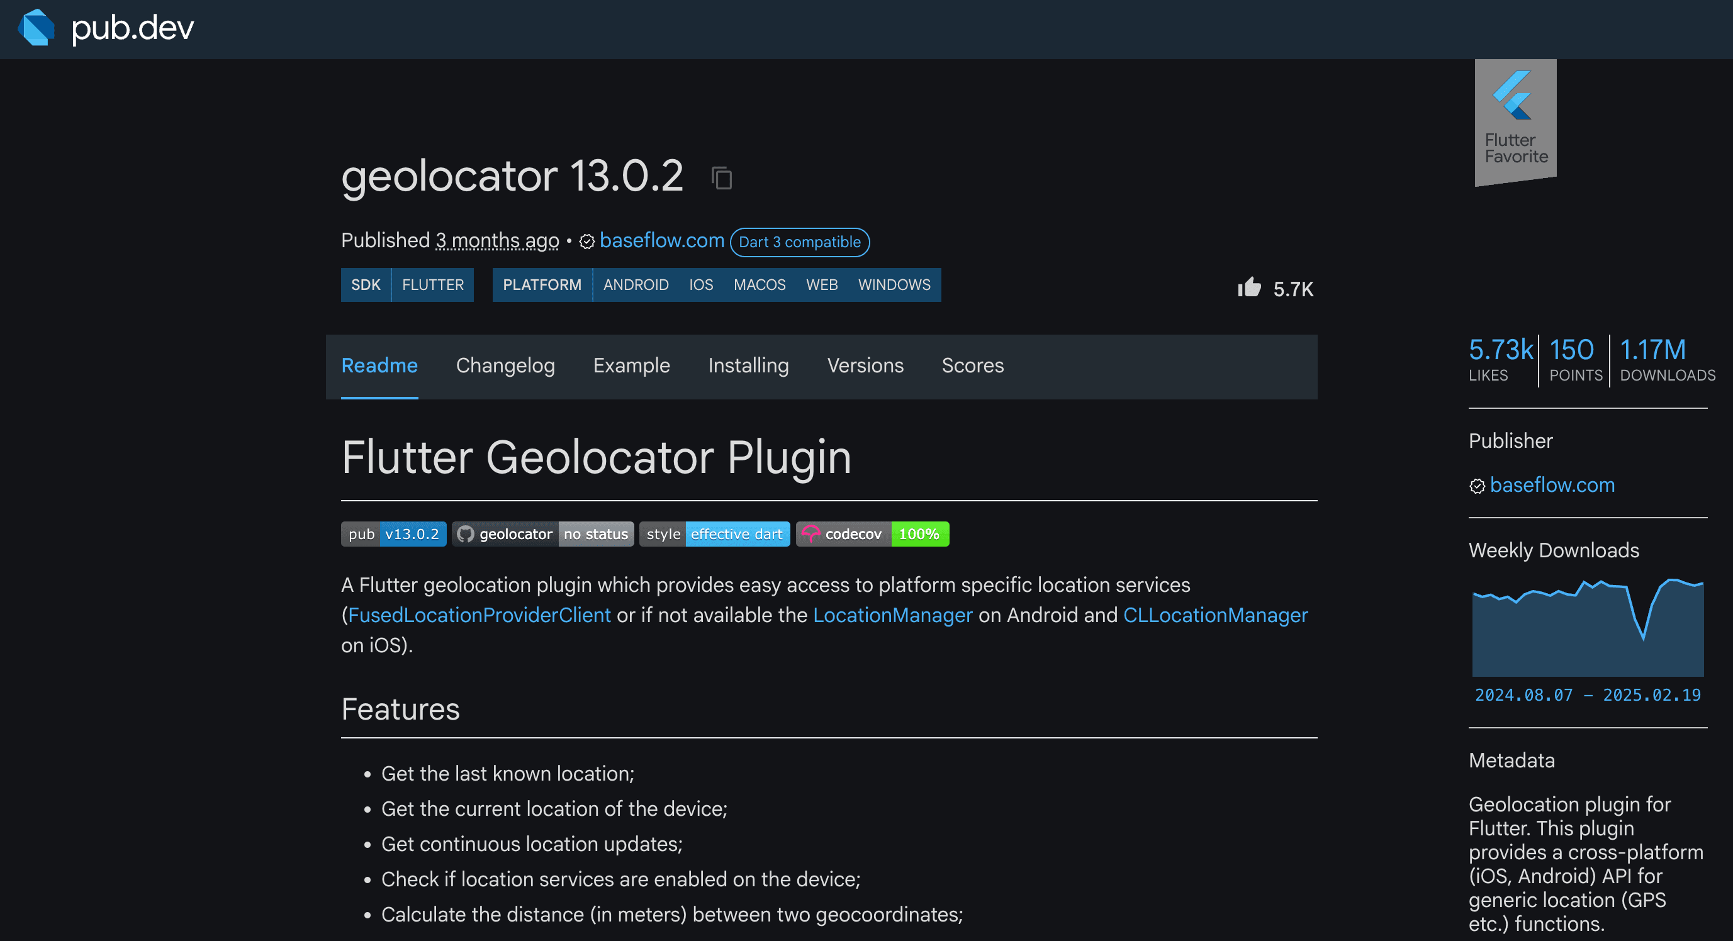Select the WINDOWS platform tag

tap(894, 285)
